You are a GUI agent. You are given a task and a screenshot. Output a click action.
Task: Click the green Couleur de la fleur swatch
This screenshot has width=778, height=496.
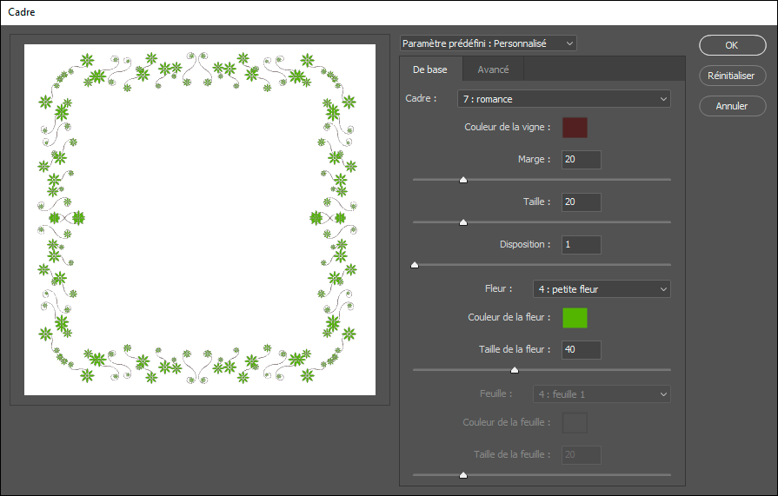coord(575,318)
